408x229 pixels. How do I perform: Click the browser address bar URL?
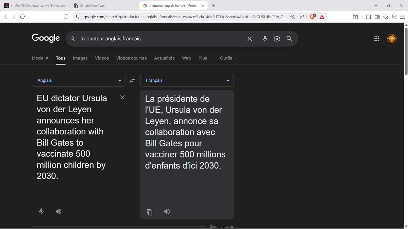pos(184,17)
